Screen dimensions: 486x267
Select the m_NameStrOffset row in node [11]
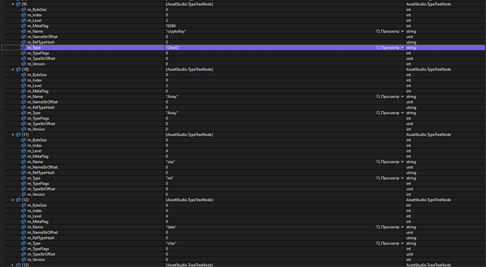[x=243, y=167]
